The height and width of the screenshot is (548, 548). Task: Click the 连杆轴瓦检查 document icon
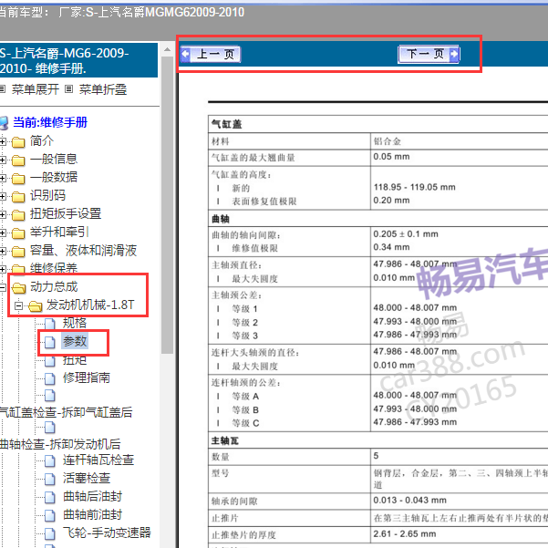pos(49,461)
